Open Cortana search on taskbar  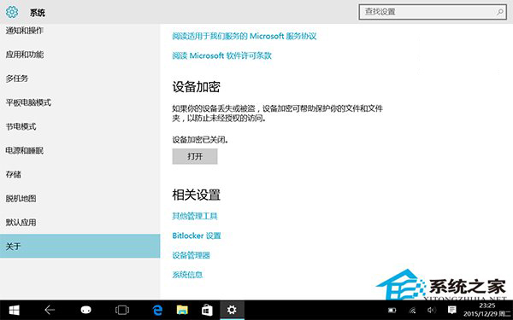click(86, 310)
